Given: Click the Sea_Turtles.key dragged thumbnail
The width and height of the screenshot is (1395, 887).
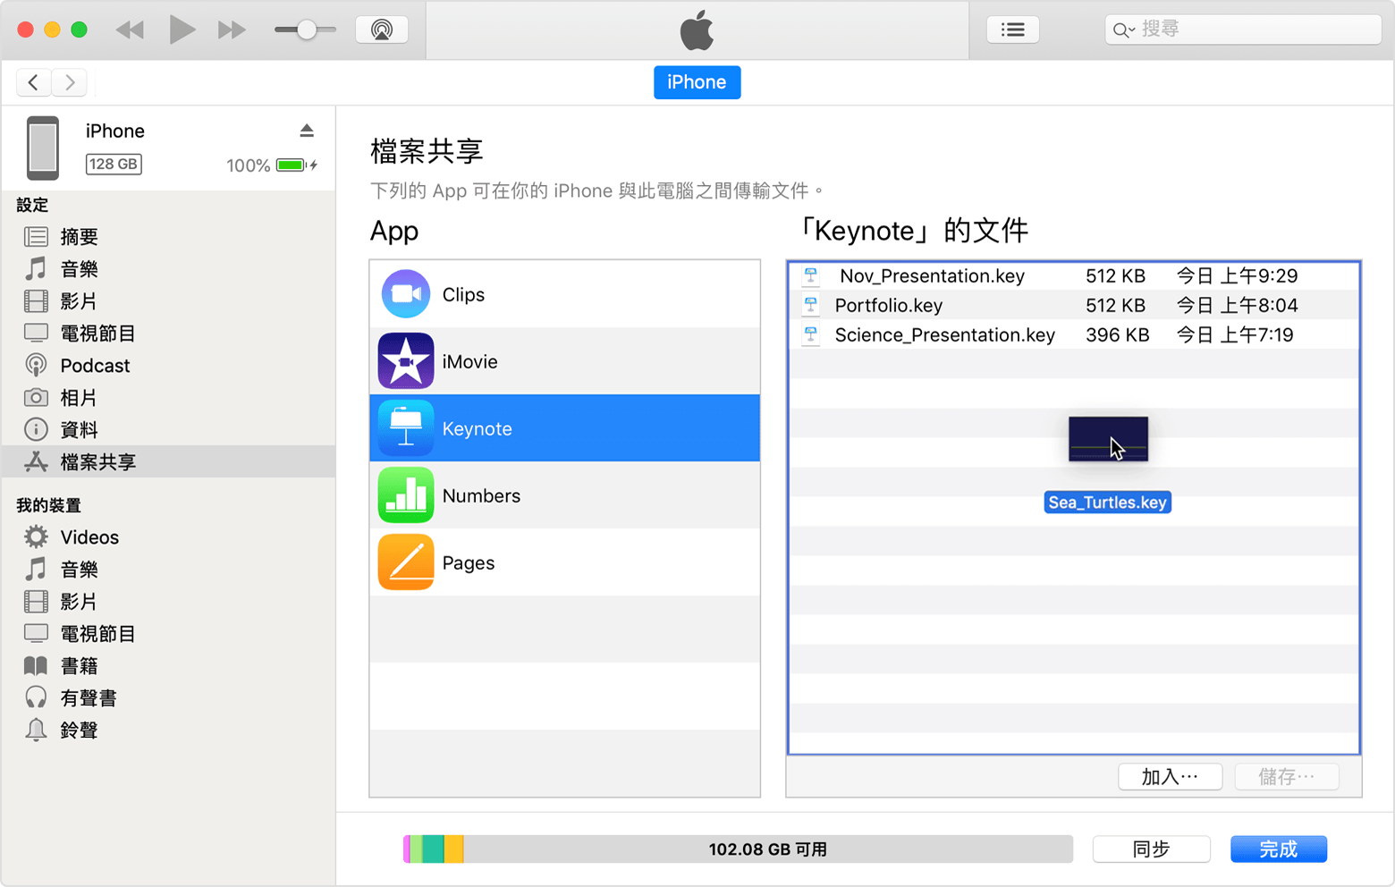Looking at the screenshot, I should click(x=1108, y=439).
